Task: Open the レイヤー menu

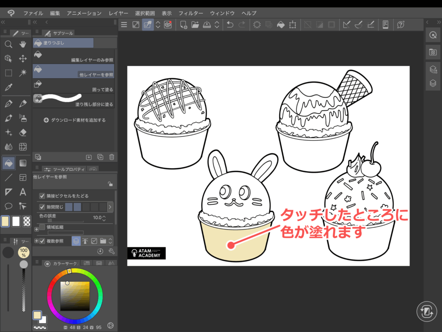Action: tap(119, 13)
